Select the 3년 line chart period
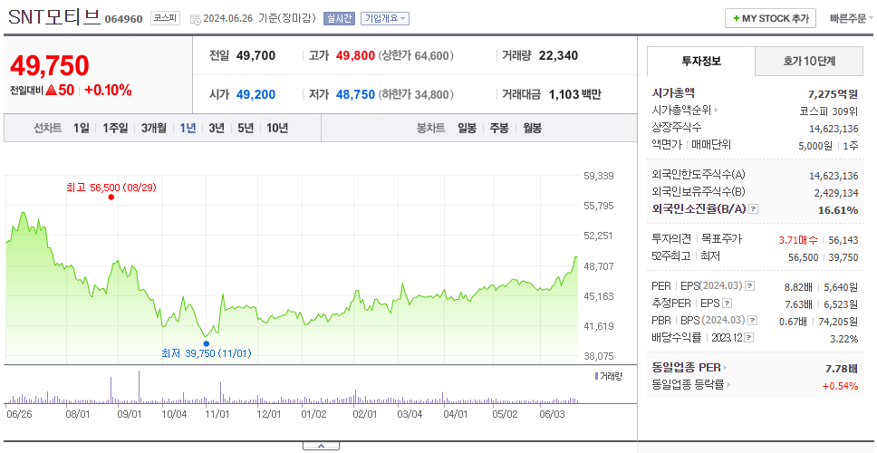The height and width of the screenshot is (453, 877). click(x=217, y=128)
